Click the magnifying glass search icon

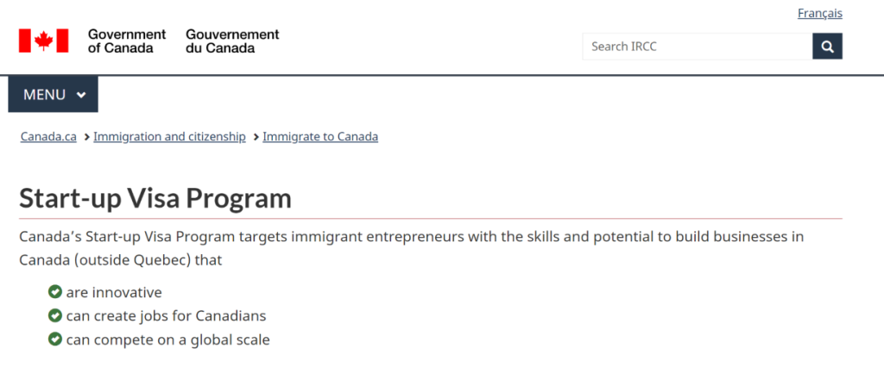pyautogui.click(x=827, y=47)
